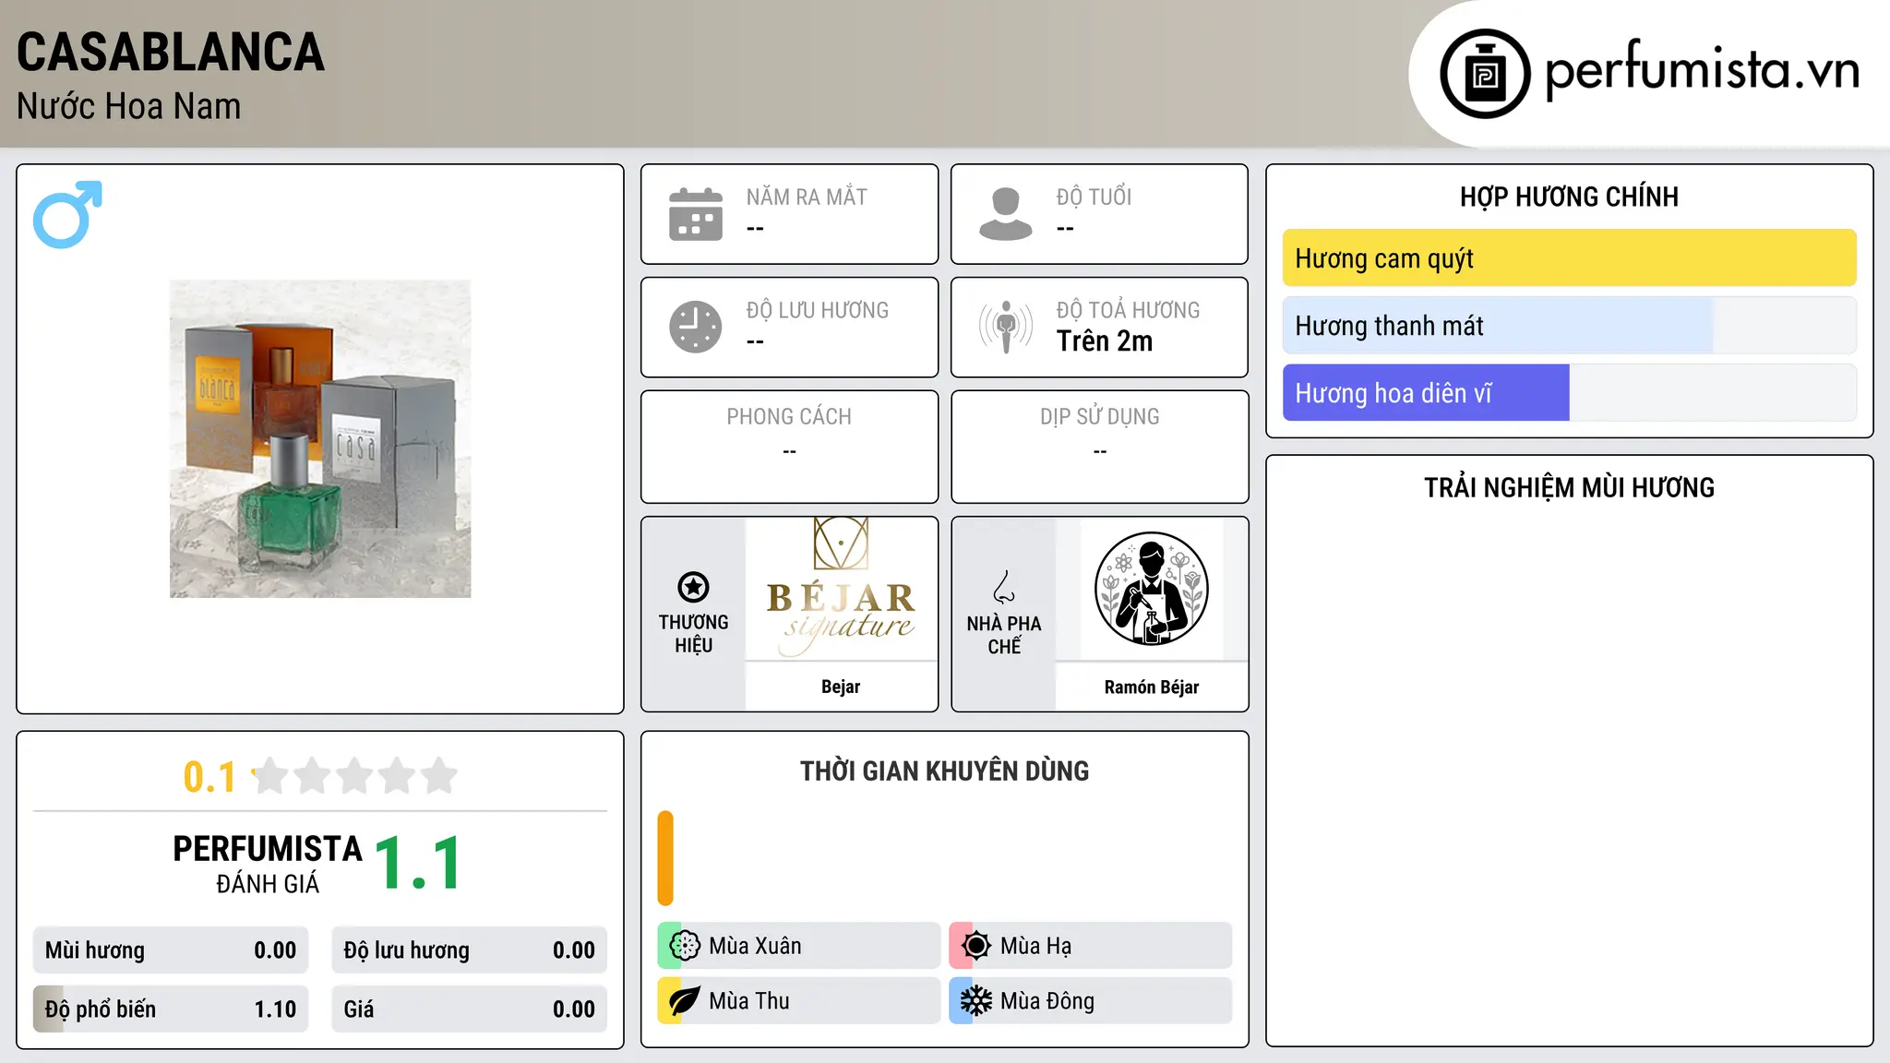The height and width of the screenshot is (1063, 1890).
Task: Click the blue male gender symbol icon
Action: 67,214
